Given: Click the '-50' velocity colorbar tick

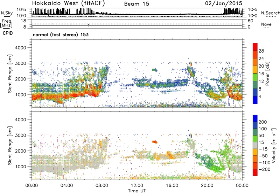Looking at the screenshot, I should coord(263,156).
